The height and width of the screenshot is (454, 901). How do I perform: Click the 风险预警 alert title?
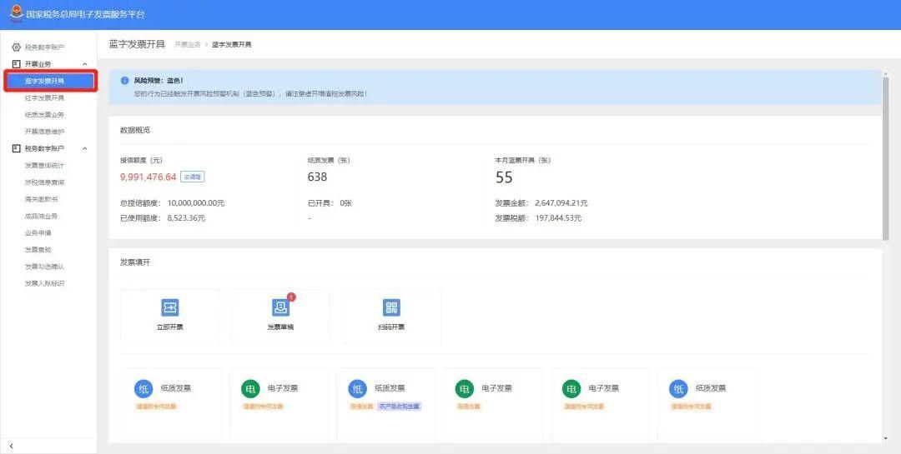[x=159, y=81]
